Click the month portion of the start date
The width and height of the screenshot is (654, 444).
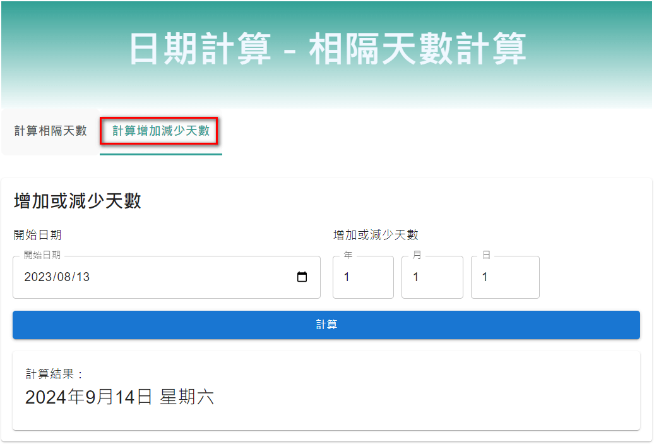(x=64, y=277)
